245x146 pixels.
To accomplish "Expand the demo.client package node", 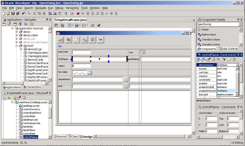I will [17, 35].
